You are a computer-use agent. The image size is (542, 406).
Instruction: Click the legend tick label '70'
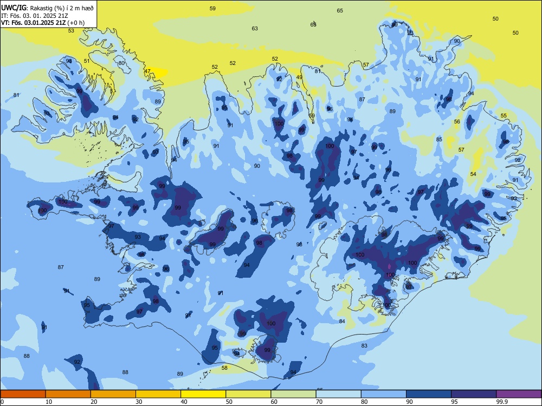319,402
